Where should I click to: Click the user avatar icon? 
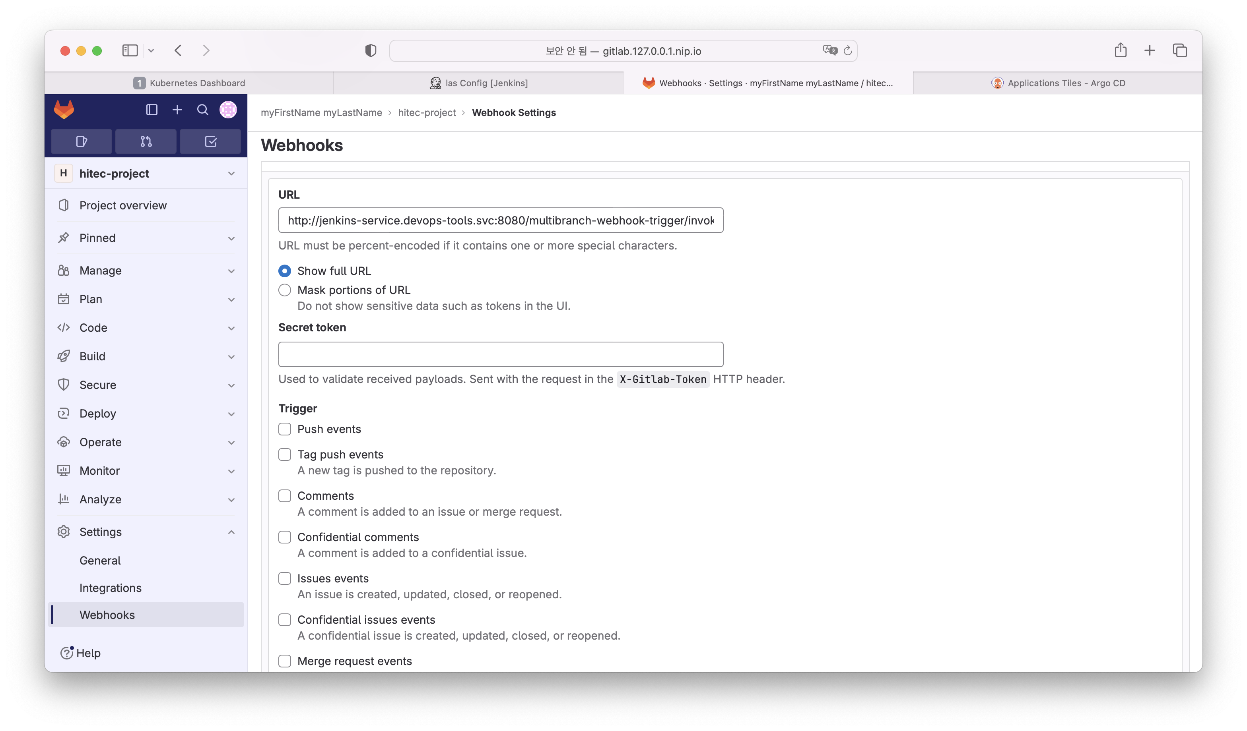tap(228, 110)
